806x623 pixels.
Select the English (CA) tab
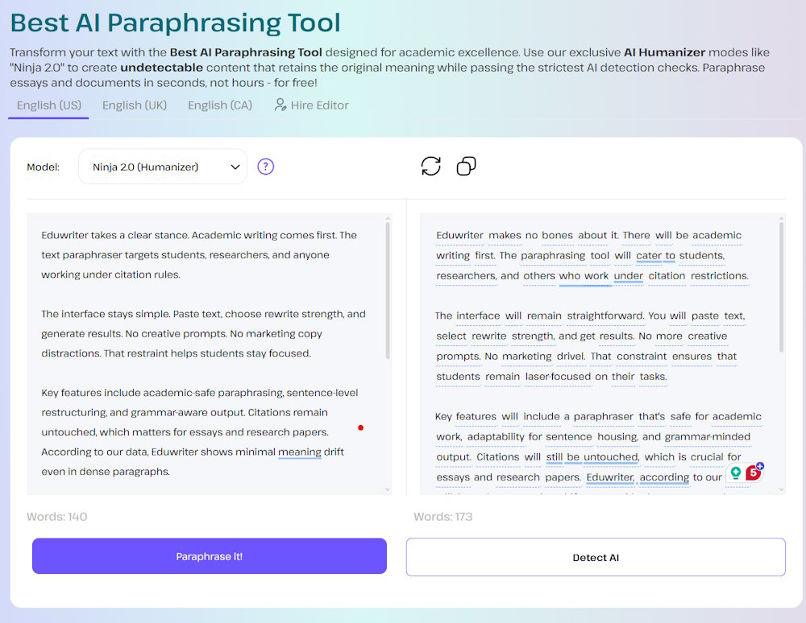point(219,105)
